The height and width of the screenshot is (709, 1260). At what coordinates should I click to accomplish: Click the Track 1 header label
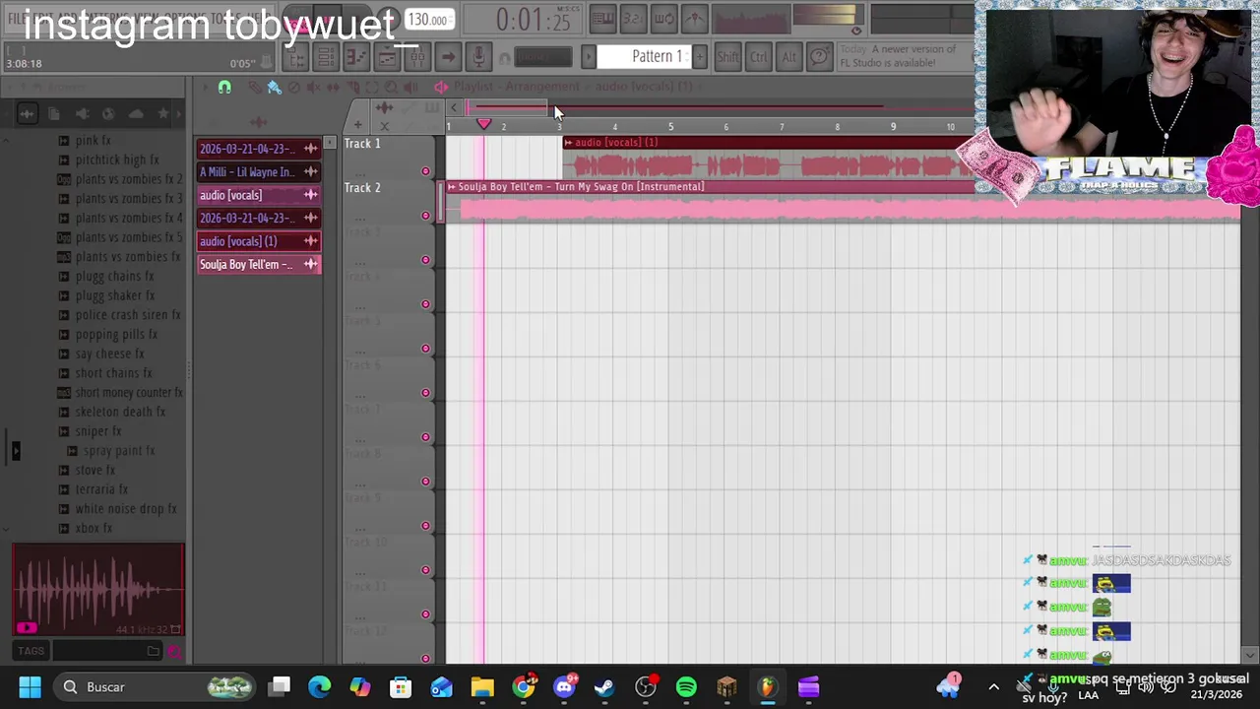pyautogui.click(x=362, y=144)
